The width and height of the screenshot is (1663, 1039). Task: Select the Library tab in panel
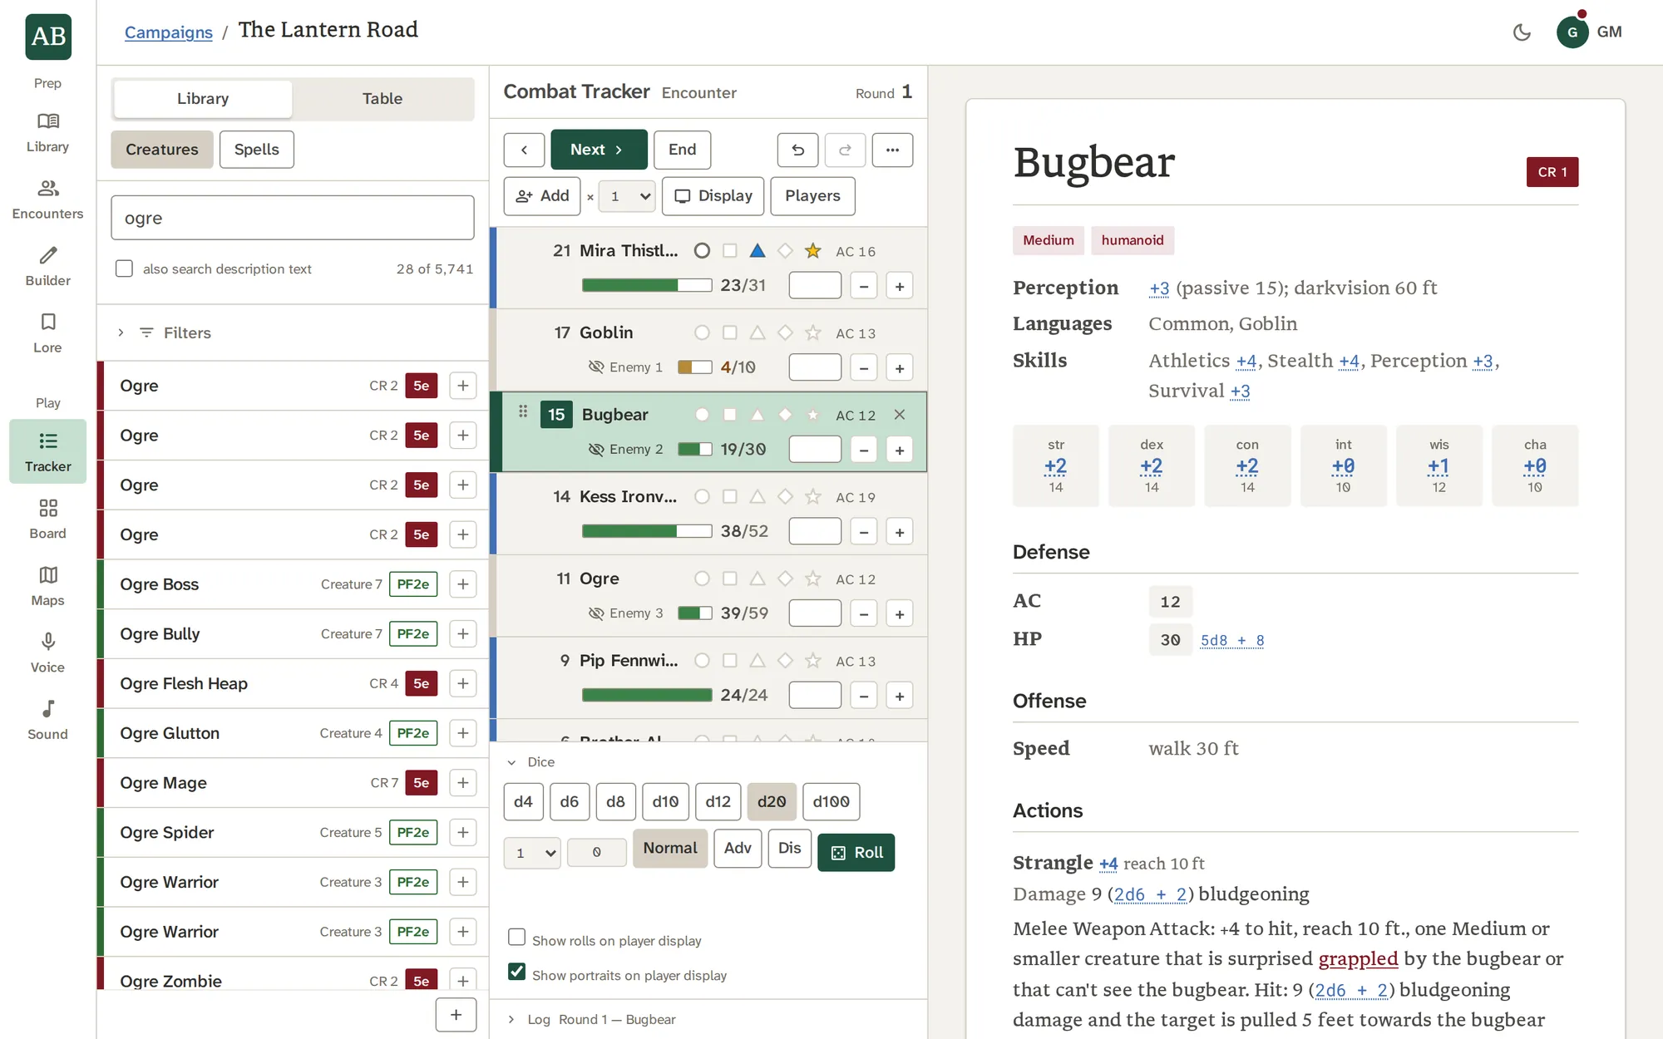click(x=203, y=99)
